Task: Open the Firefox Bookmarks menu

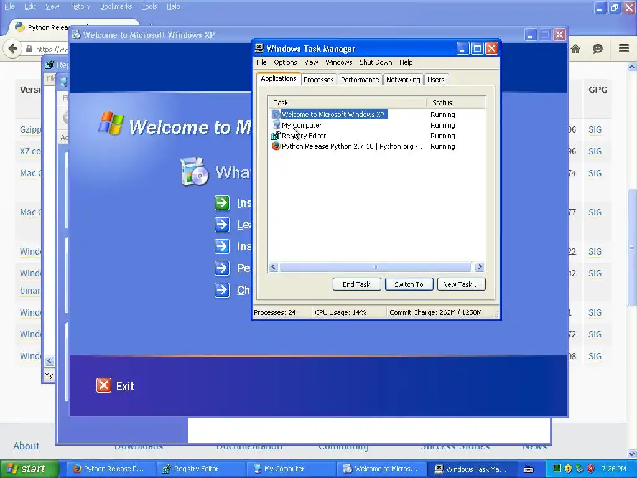Action: (116, 6)
